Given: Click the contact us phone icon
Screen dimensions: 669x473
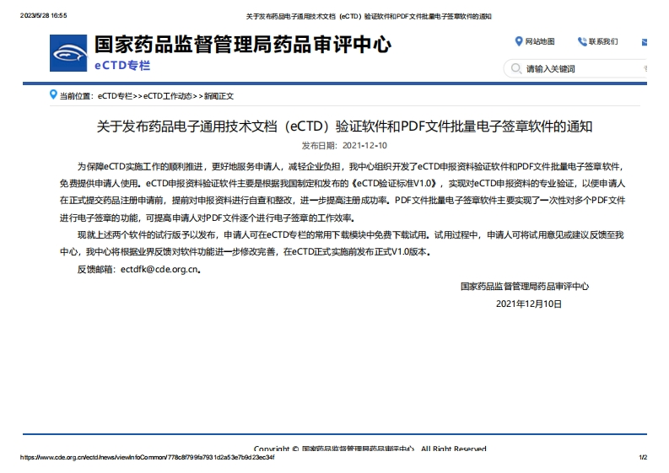Looking at the screenshot, I should click(582, 41).
